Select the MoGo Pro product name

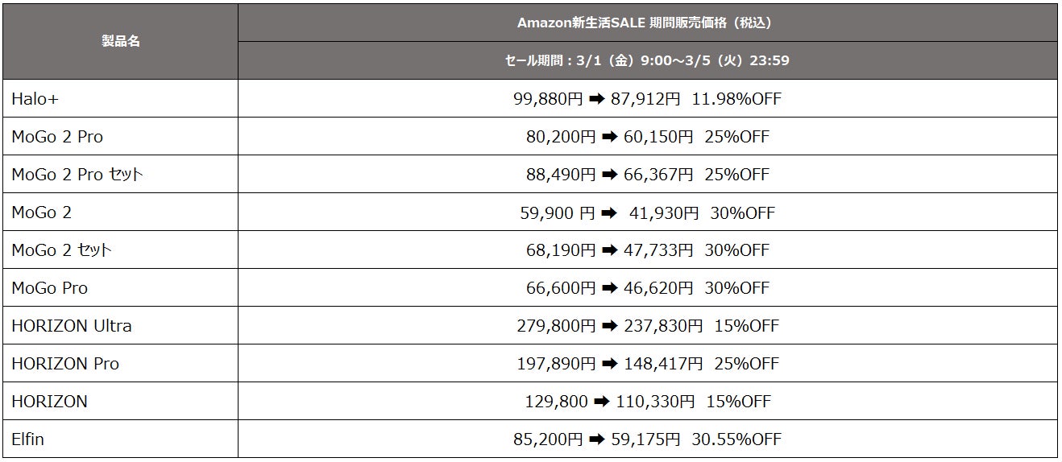(50, 288)
